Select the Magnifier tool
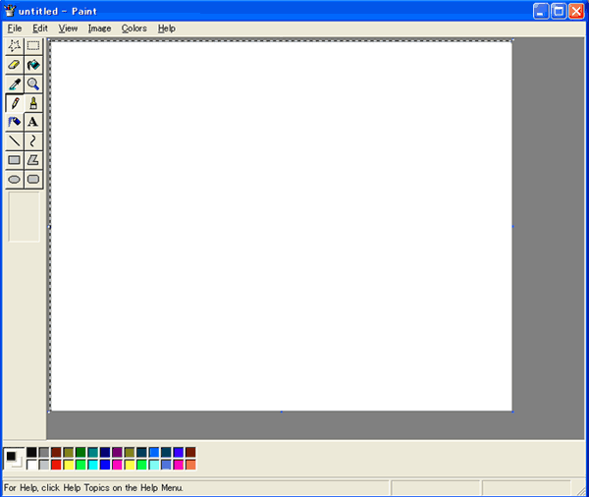This screenshot has width=589, height=497. pos(33,84)
